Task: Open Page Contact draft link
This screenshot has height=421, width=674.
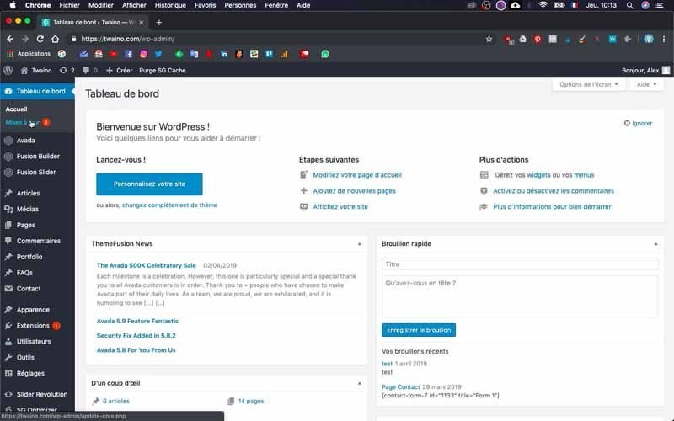Action: point(401,386)
